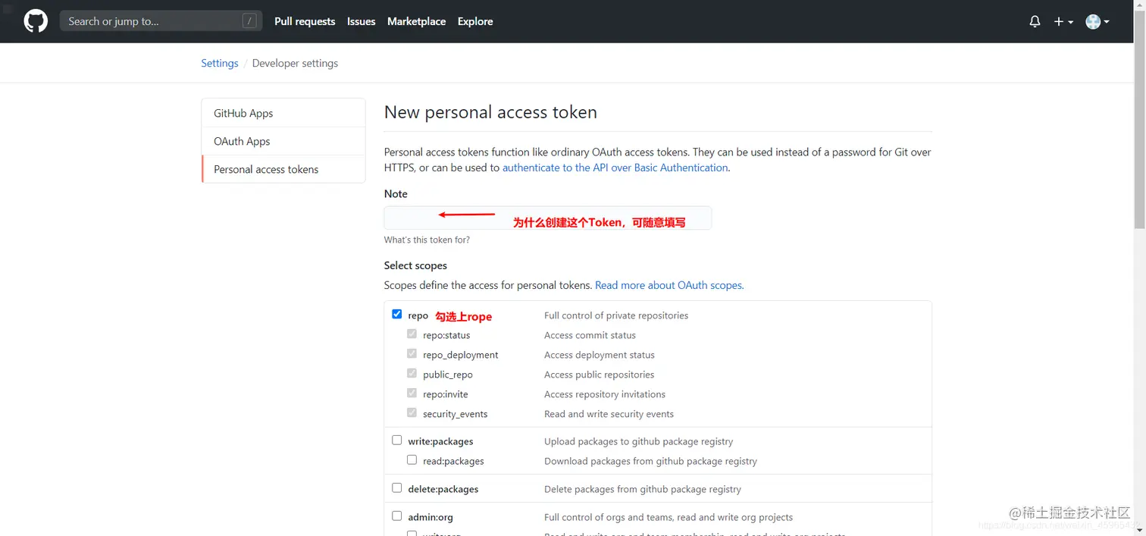Screen dimensions: 1146x536
Task: Open the notifications bell
Action: click(x=1035, y=21)
